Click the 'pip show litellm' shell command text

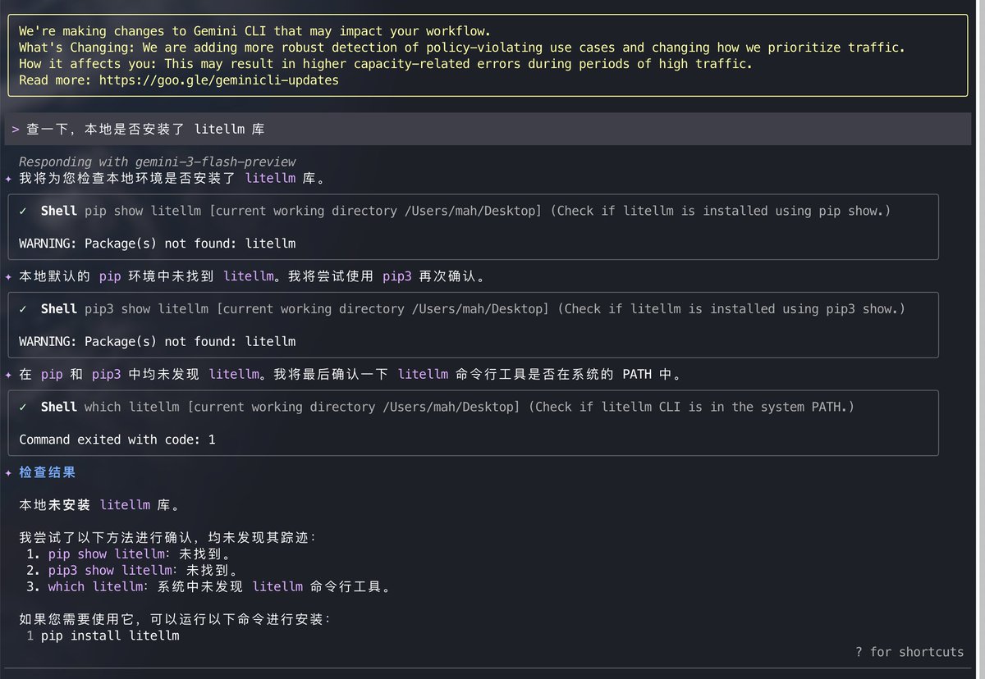pyautogui.click(x=143, y=211)
